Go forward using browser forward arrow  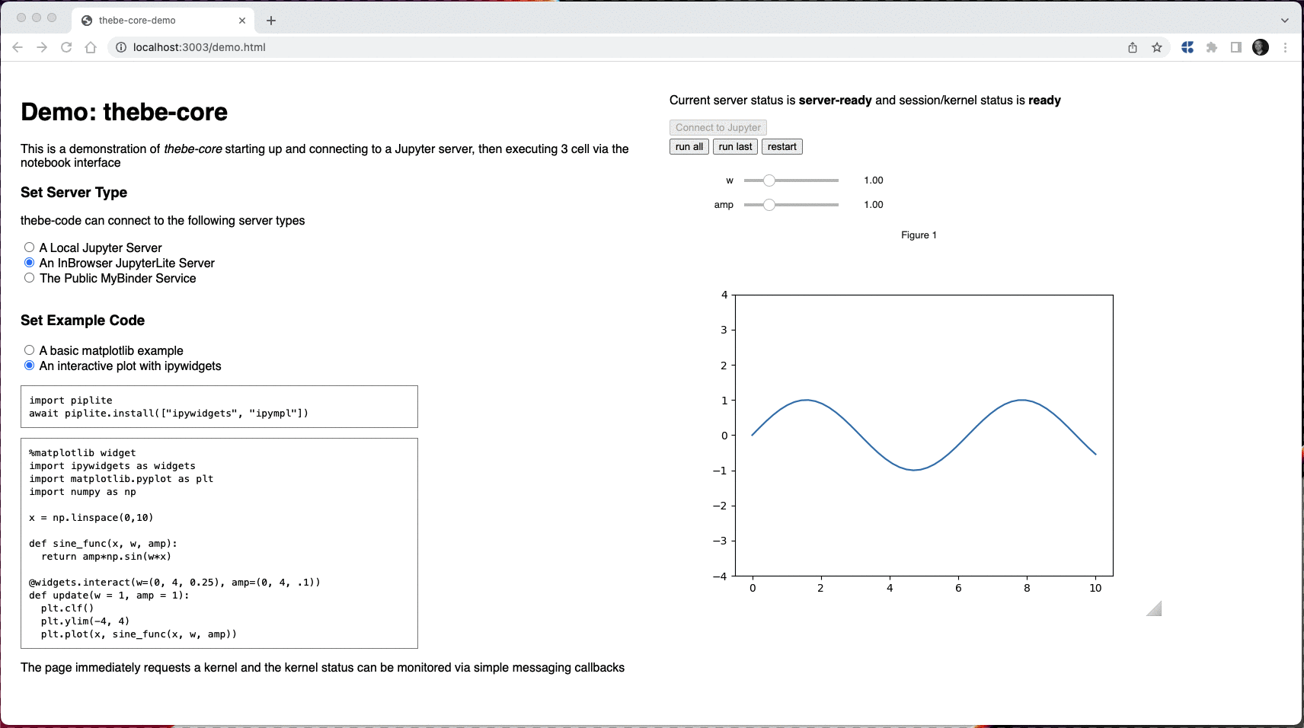[x=42, y=47]
